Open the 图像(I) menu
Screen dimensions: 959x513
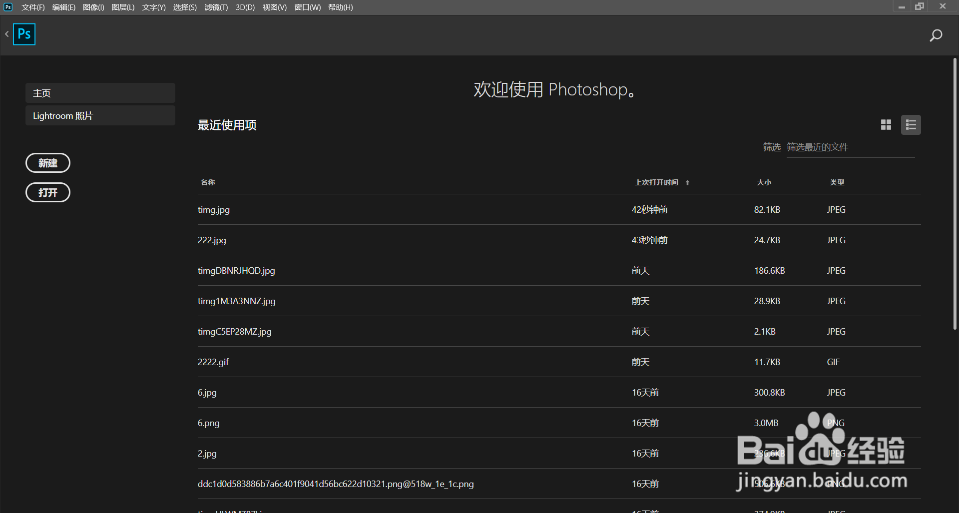93,7
